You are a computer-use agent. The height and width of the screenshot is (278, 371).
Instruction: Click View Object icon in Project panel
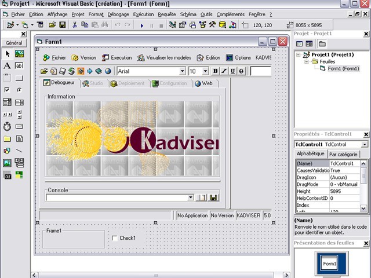(309, 43)
